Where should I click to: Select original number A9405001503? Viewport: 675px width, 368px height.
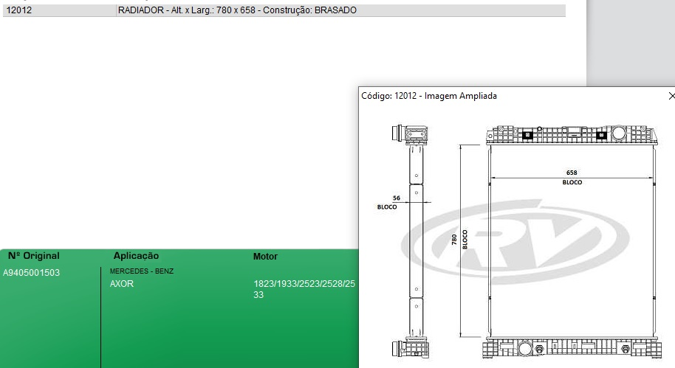pyautogui.click(x=32, y=273)
